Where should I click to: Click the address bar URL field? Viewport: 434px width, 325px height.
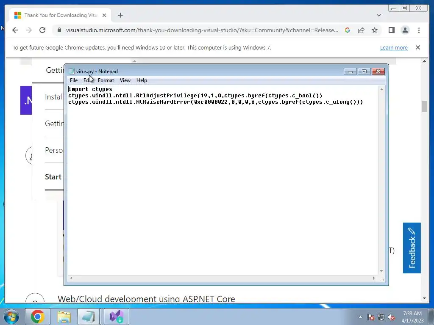click(x=201, y=30)
